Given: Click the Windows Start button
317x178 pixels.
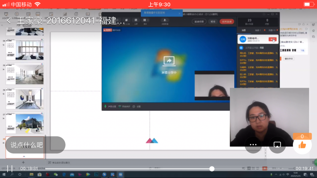Looking at the screenshot, I should point(4,174).
